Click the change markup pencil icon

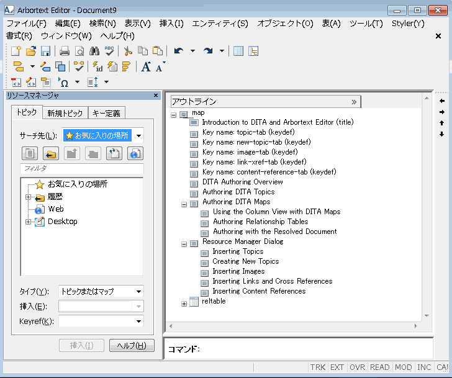45,66
